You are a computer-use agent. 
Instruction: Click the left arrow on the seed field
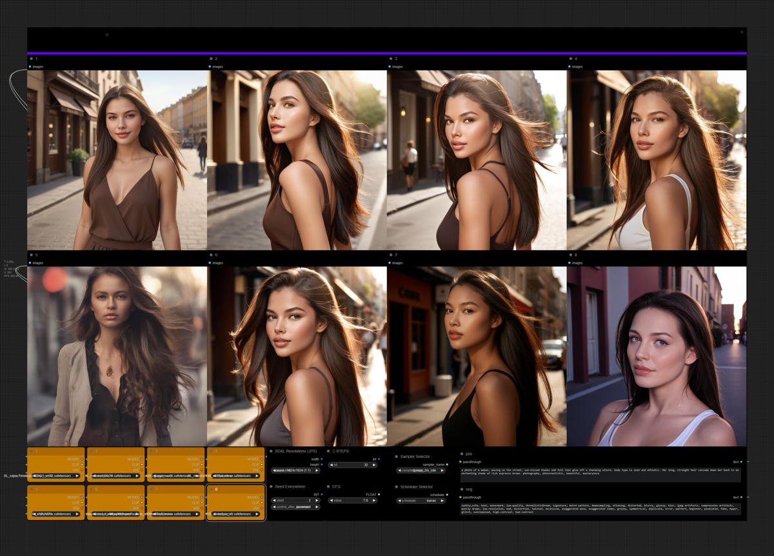274,501
